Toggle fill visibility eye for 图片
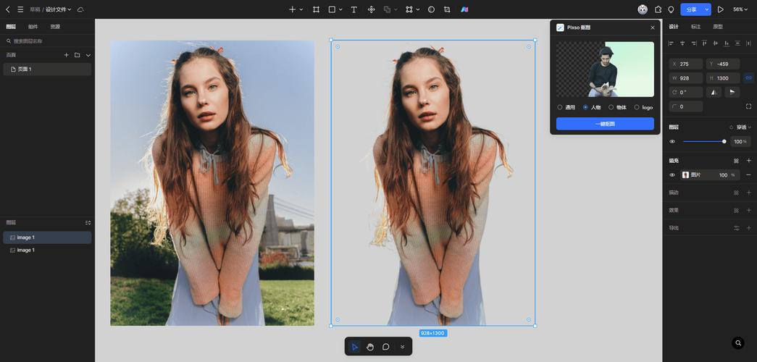757x362 pixels. [x=672, y=174]
